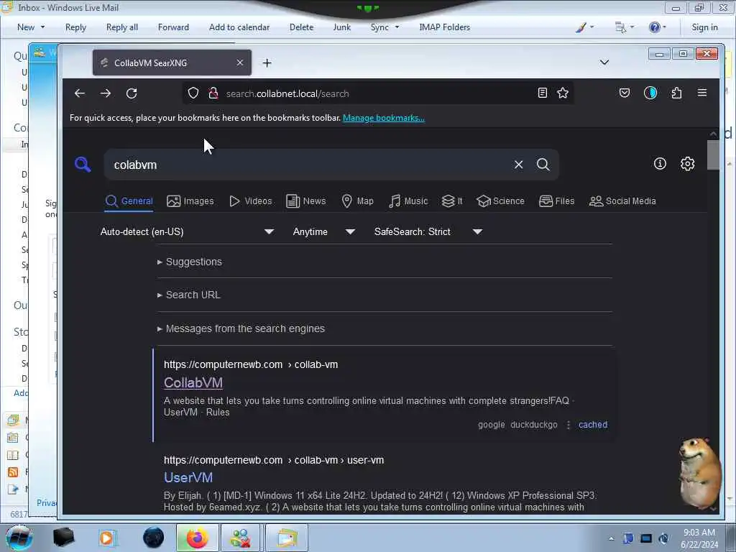Switch to the Social Media search tab
This screenshot has height=552, width=736.
click(622, 201)
